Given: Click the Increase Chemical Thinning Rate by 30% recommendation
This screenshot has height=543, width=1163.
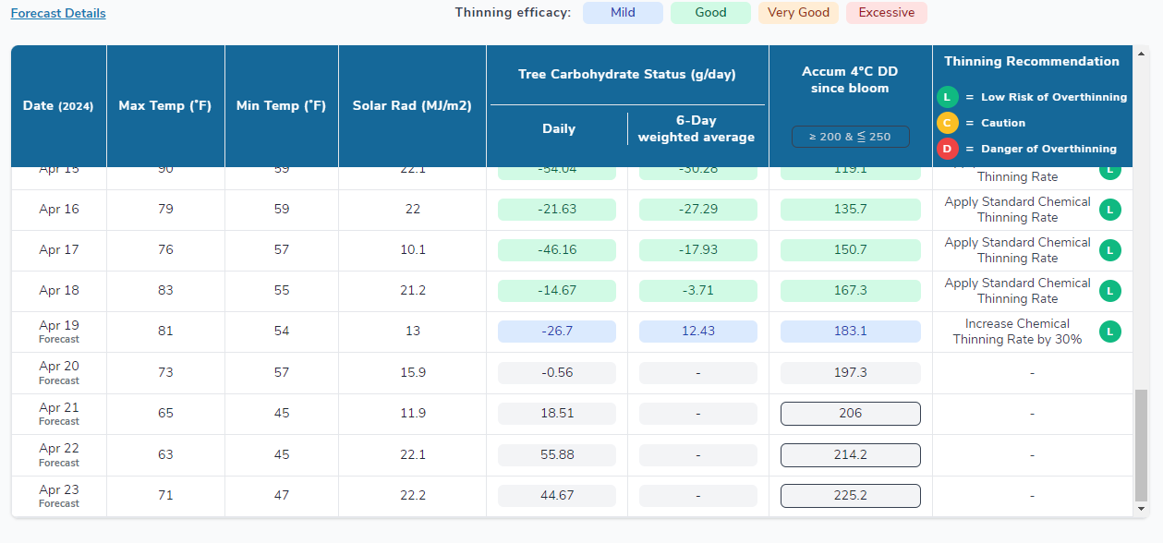Looking at the screenshot, I should click(1017, 332).
